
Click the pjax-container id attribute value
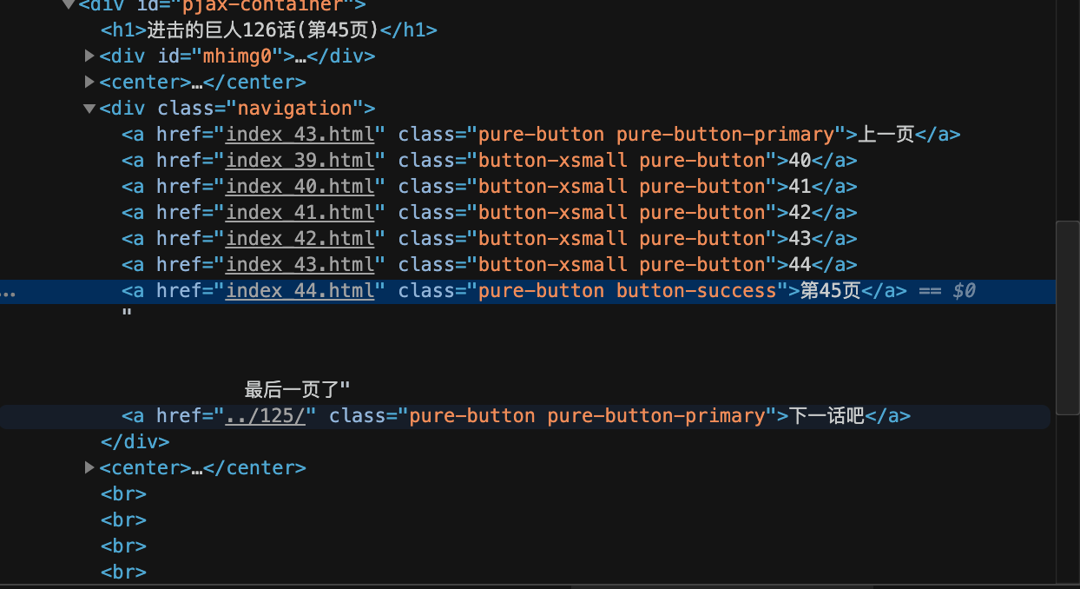(261, 4)
